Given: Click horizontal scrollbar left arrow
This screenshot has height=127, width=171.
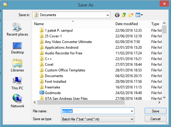Looking at the screenshot, I should pos(35,102).
